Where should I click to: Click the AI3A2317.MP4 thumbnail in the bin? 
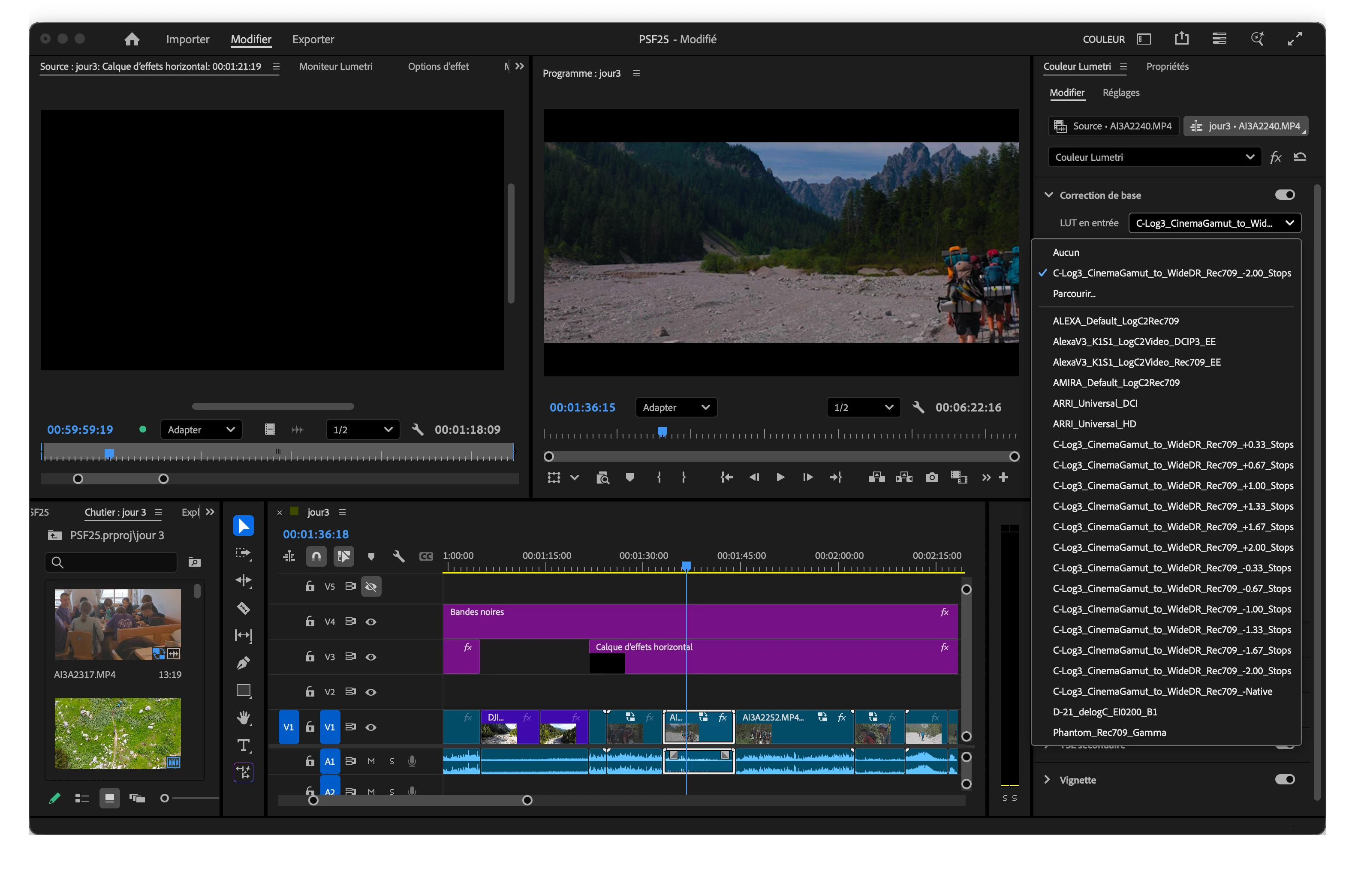click(117, 625)
